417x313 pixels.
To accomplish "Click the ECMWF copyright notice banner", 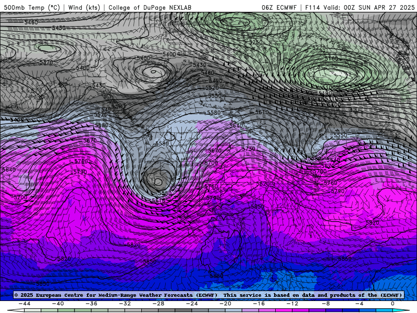I will click(208, 295).
